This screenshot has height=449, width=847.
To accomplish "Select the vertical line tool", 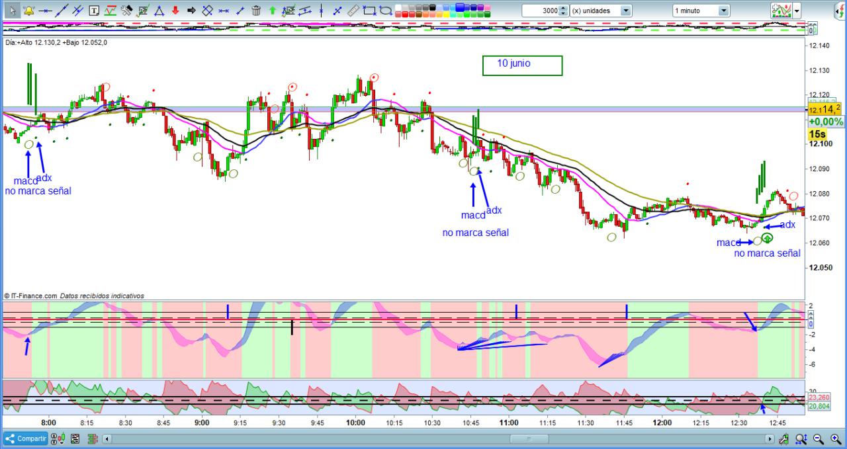I will click(x=321, y=11).
